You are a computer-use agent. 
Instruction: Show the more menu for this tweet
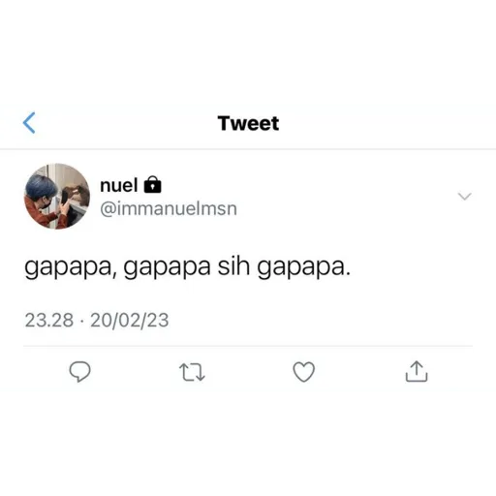pyautogui.click(x=465, y=196)
